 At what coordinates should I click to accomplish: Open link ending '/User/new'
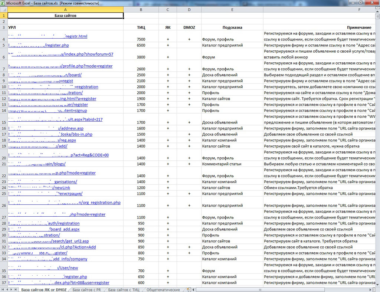[x=43, y=268]
